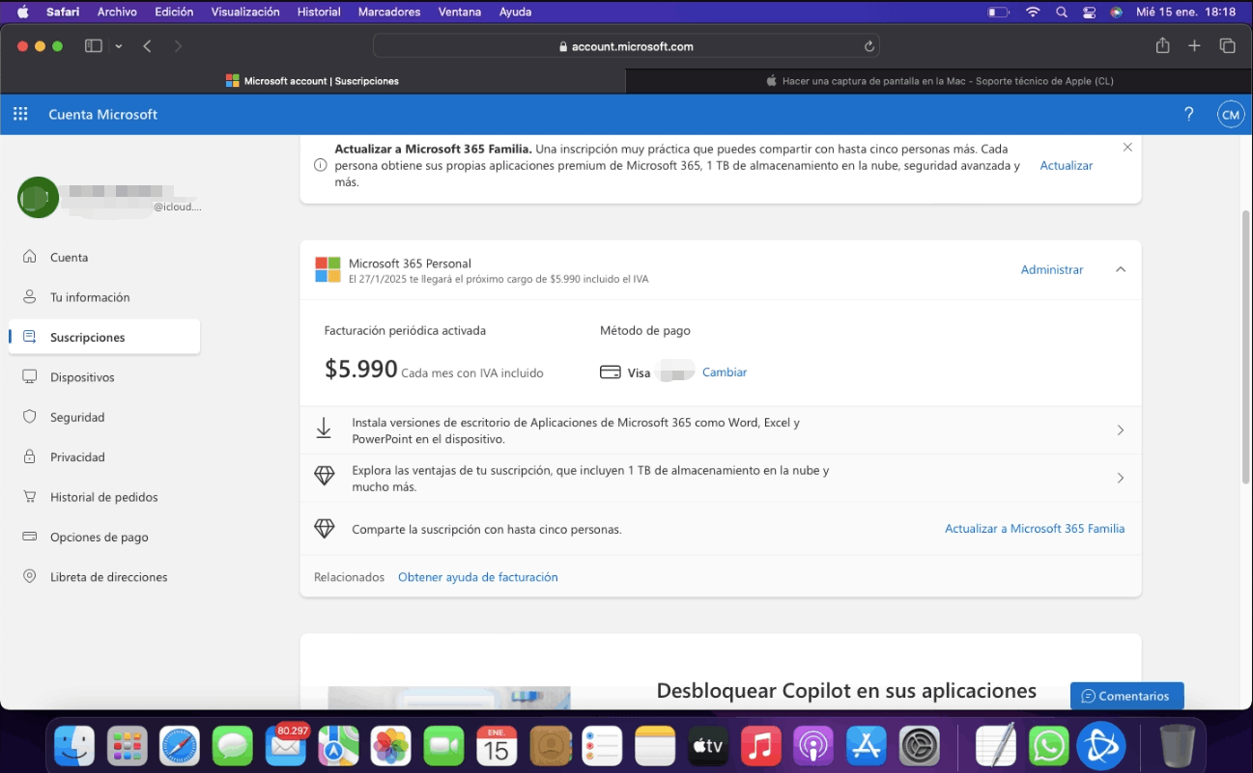
Task: Open the Marcadores menu
Action: pyautogui.click(x=389, y=12)
